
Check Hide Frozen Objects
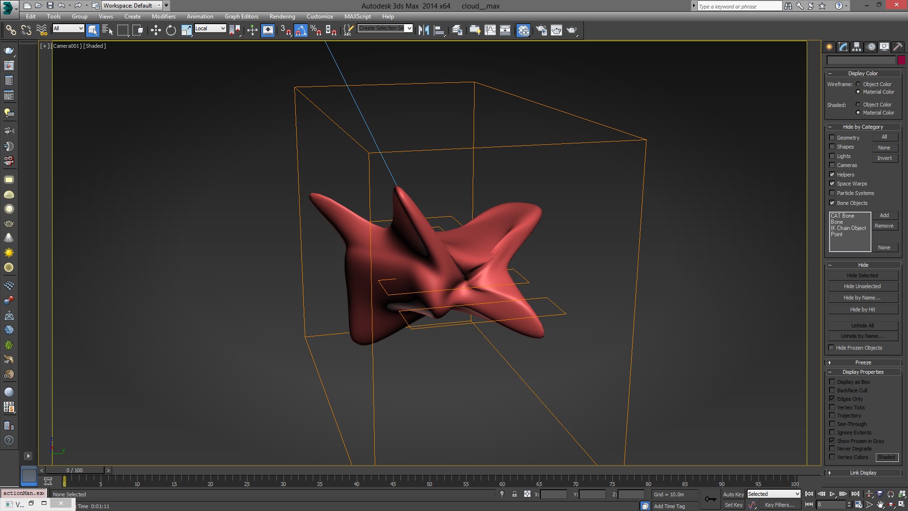tap(831, 348)
